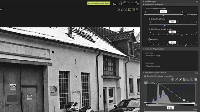
Task: Click the curve edit icon above the curve
Action: click(184, 80)
